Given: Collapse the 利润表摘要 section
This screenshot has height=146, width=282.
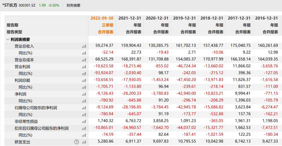Looking at the screenshot, I should (8, 39).
